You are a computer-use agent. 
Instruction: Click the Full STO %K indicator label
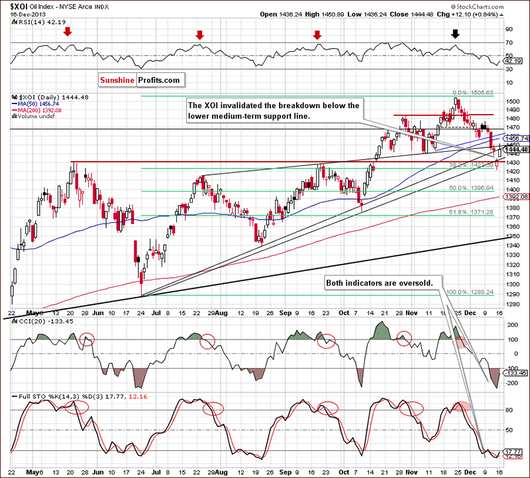tap(79, 396)
